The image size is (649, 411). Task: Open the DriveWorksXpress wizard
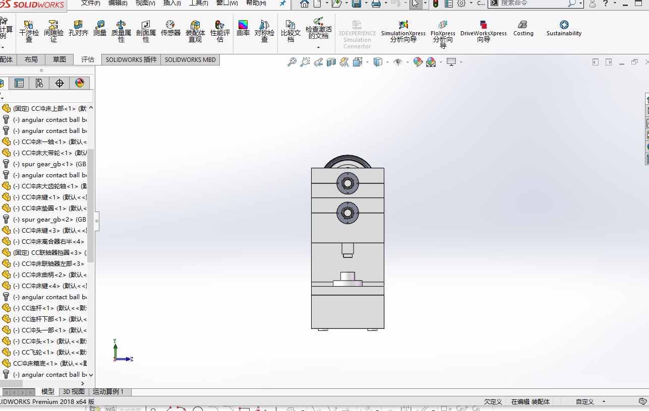pos(484,31)
